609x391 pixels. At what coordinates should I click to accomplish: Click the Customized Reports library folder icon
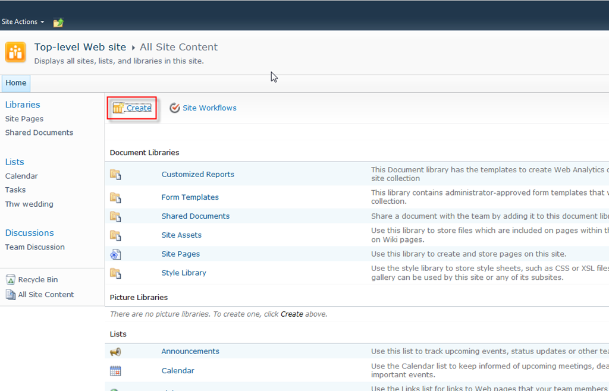[115, 174]
